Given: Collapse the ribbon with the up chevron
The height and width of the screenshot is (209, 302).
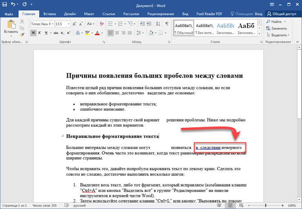Looking at the screenshot, I should point(298,42).
